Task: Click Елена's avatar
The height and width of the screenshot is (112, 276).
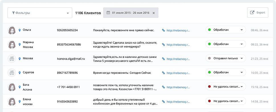Action: 12,102
